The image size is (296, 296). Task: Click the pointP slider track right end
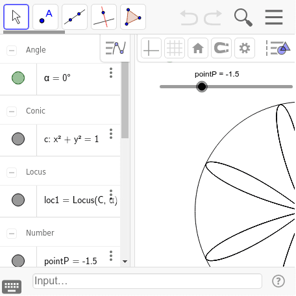click(x=291, y=86)
